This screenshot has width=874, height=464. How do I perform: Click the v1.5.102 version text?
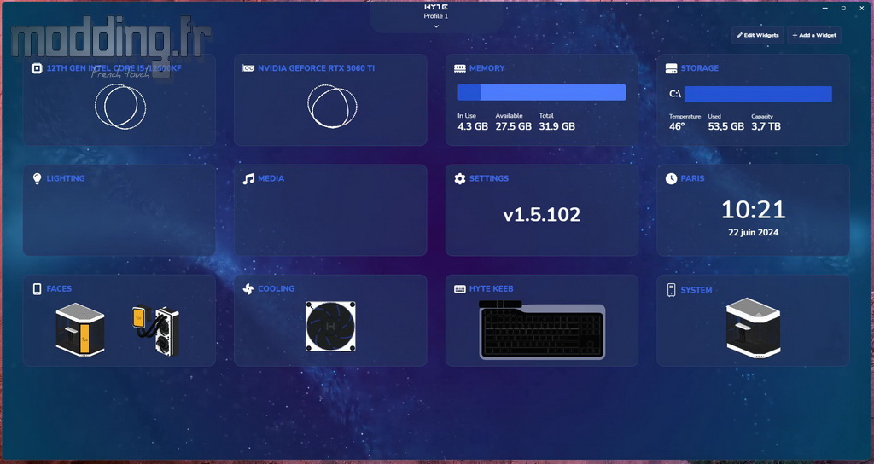(x=542, y=214)
